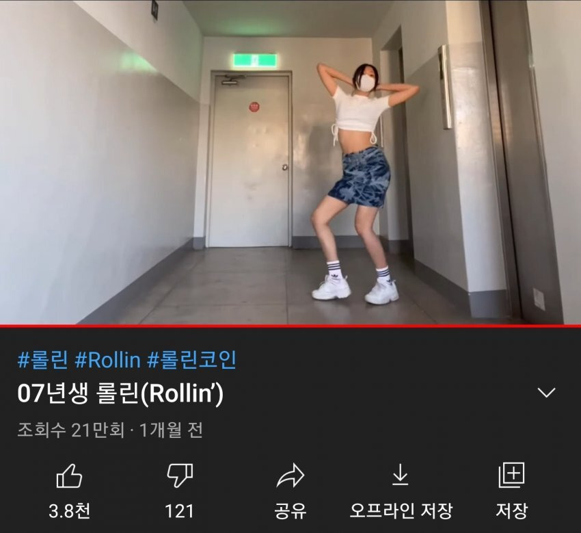The height and width of the screenshot is (533, 581).
Task: Tap the save to playlist icon
Action: point(511,475)
